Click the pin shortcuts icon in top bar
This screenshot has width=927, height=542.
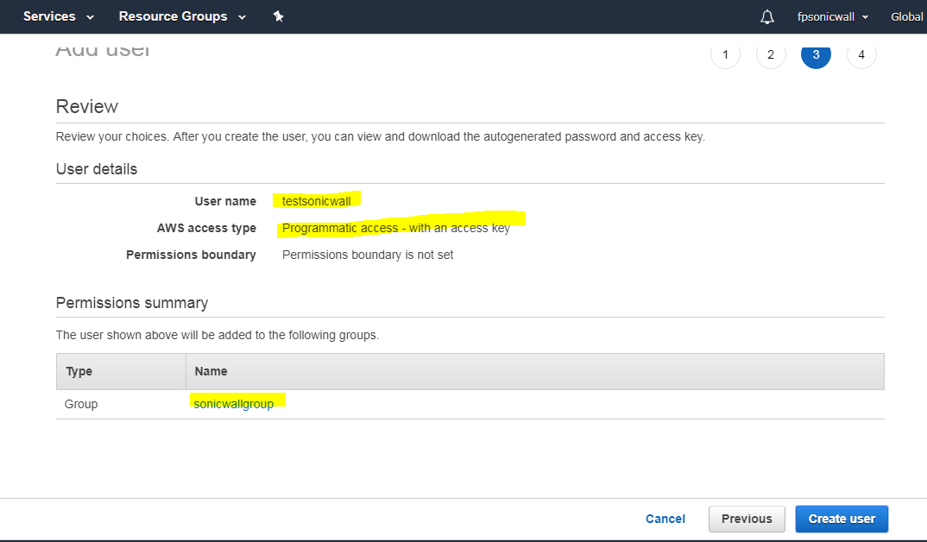(x=278, y=16)
